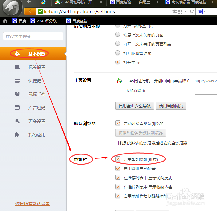
Task: Toggle 启动时检查默认浏览器 checkbox
Action: (x=118, y=123)
